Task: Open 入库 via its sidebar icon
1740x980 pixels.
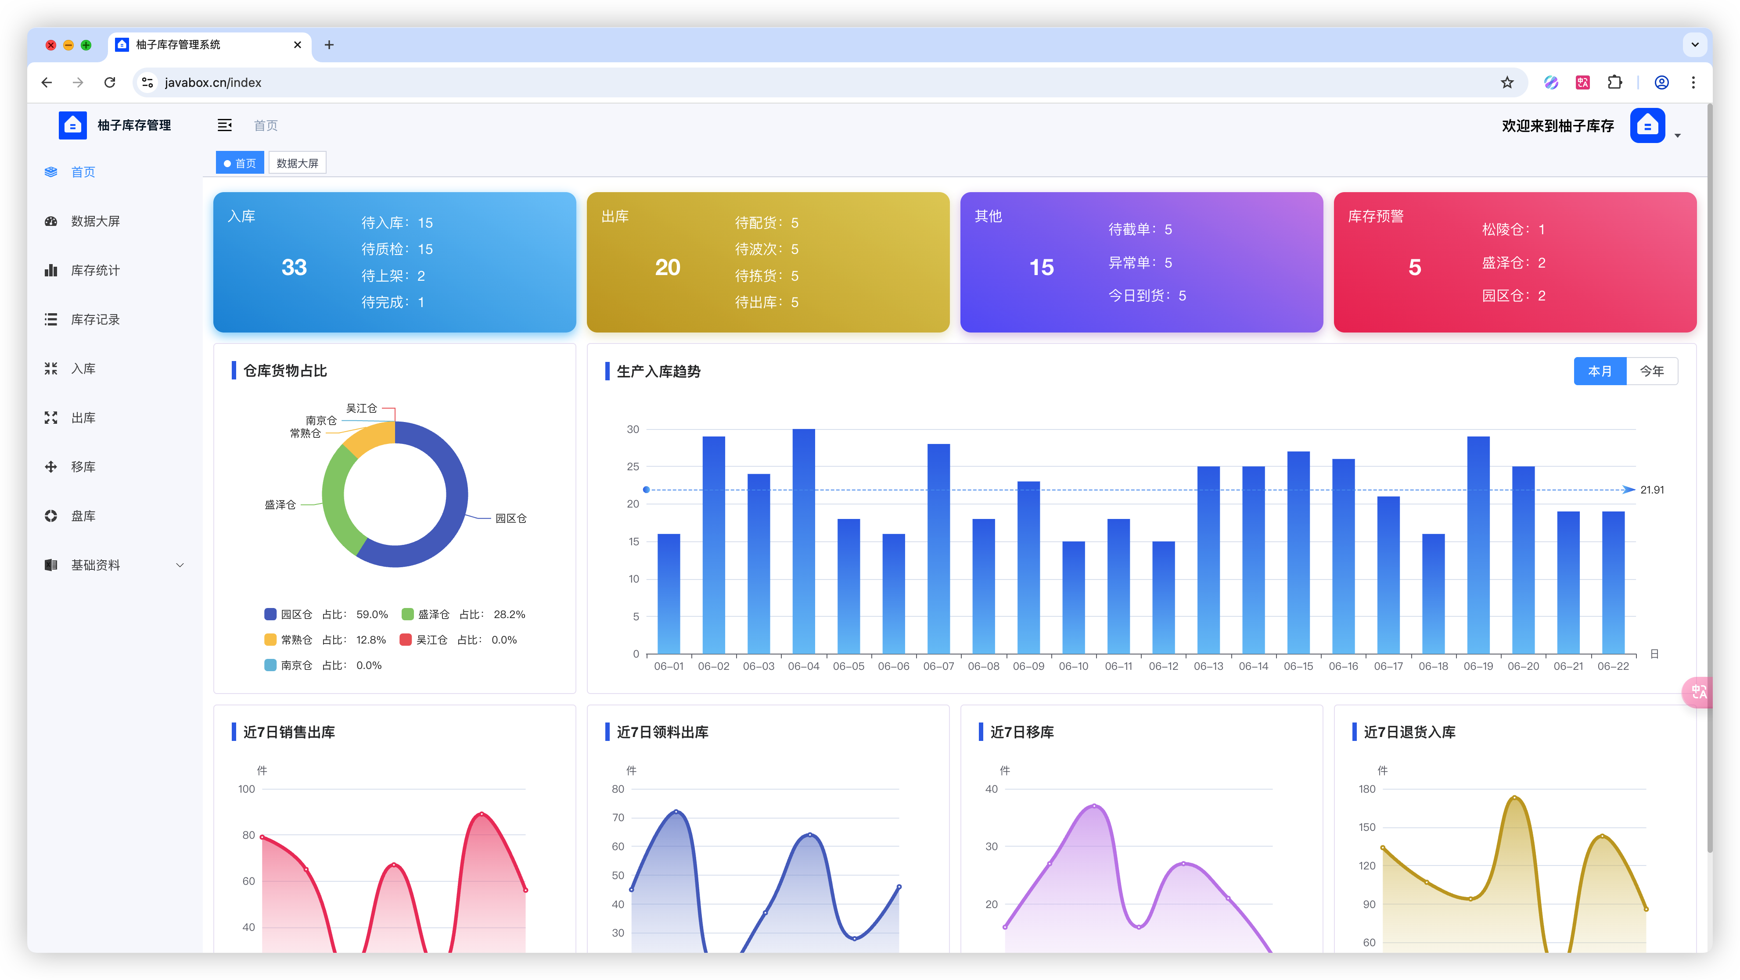Action: pyautogui.click(x=50, y=368)
